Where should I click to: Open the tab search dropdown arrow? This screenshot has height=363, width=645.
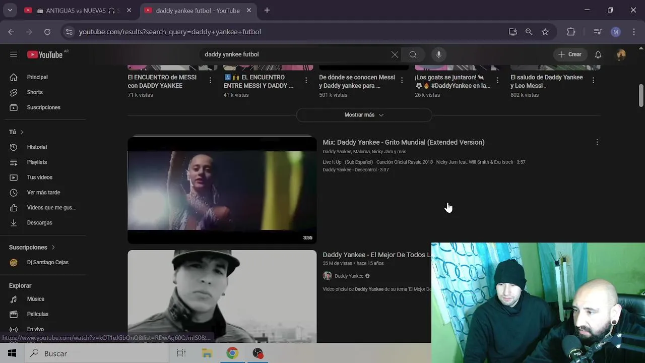10,11
